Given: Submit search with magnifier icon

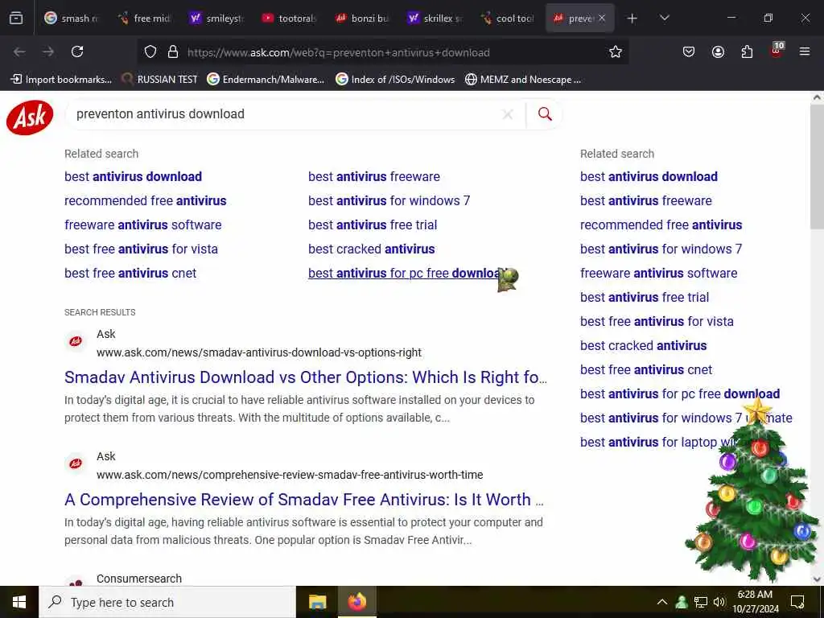Looking at the screenshot, I should [545, 113].
